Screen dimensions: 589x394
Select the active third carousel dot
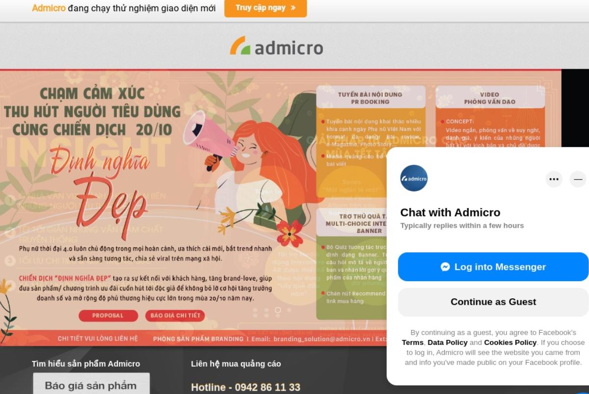[x=278, y=310]
